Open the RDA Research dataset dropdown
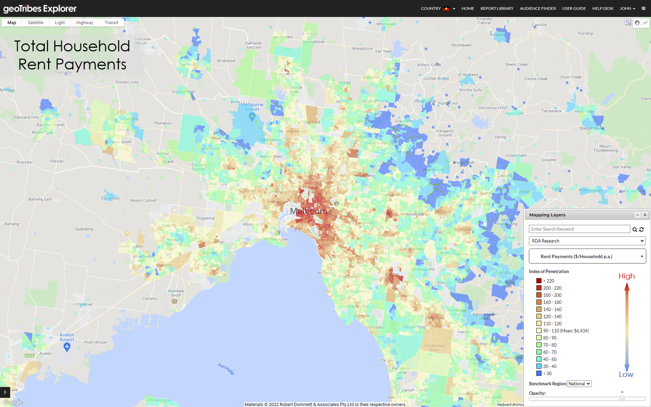 587,241
